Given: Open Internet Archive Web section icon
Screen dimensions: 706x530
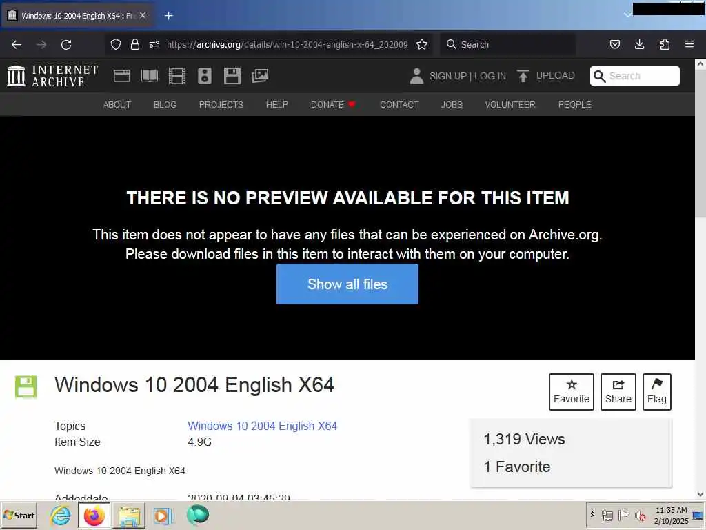Looking at the screenshot, I should point(121,76).
